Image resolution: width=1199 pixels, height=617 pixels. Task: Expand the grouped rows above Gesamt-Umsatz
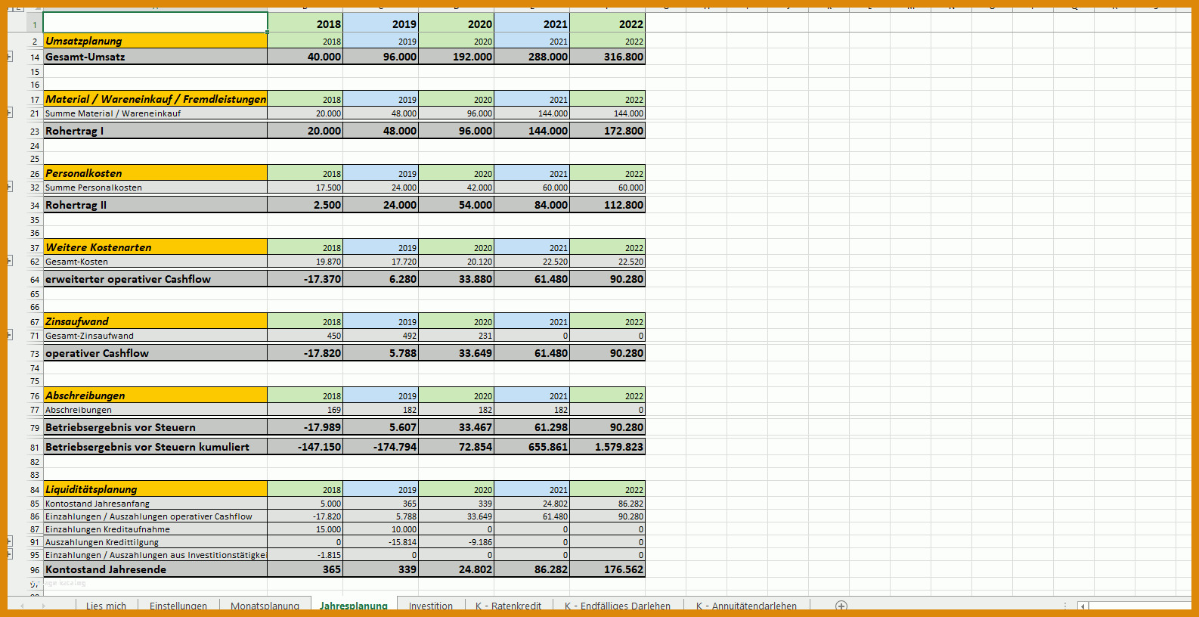click(10, 57)
